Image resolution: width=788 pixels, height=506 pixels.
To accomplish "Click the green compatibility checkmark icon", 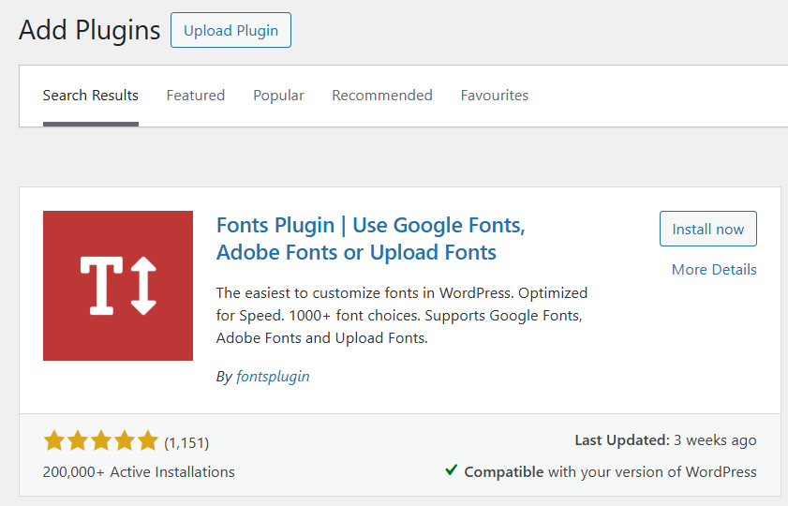I will pos(452,470).
